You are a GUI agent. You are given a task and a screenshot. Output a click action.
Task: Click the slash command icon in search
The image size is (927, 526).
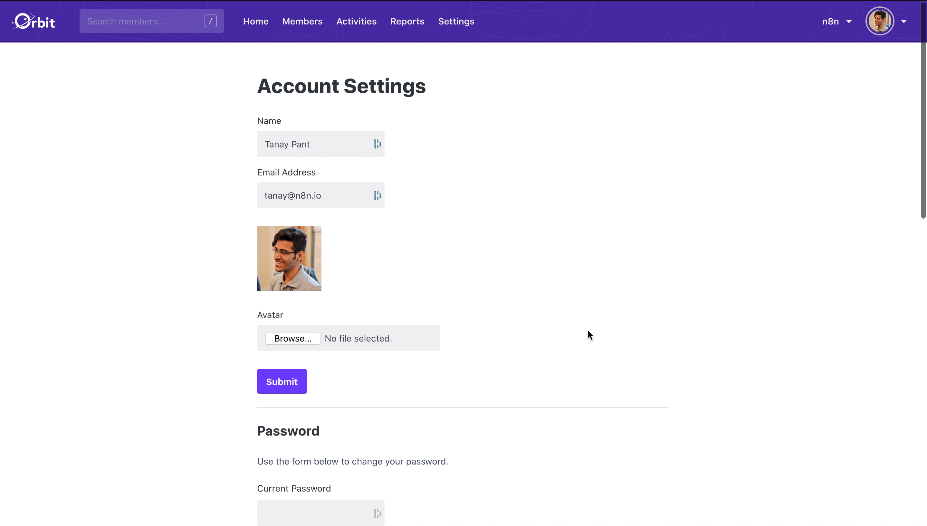[211, 21]
